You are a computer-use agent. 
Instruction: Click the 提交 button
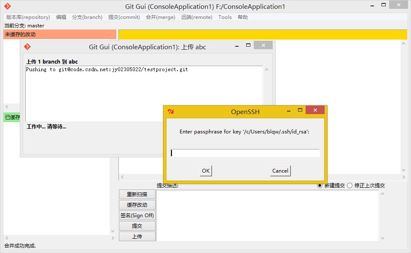[x=137, y=226]
